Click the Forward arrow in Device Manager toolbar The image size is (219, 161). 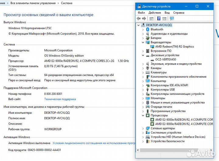tap(144, 19)
